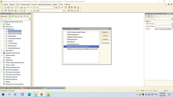Open File Explorer from taskbar
Screen dimensions: 173x97
(36, 94)
